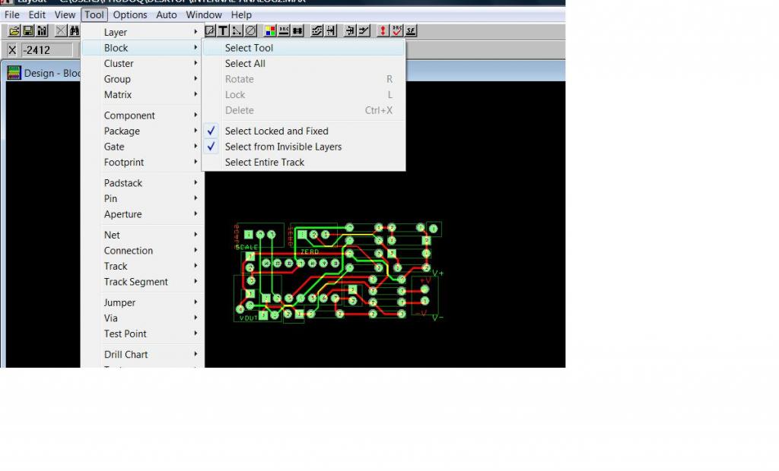Open the Edit menu
Screen dimensions: 779x471
[x=37, y=15]
